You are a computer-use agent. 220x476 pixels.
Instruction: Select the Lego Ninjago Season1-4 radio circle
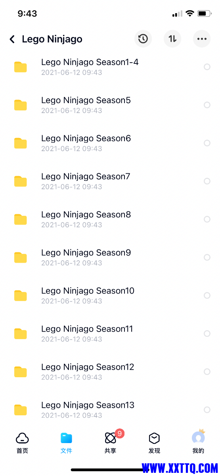[207, 67]
